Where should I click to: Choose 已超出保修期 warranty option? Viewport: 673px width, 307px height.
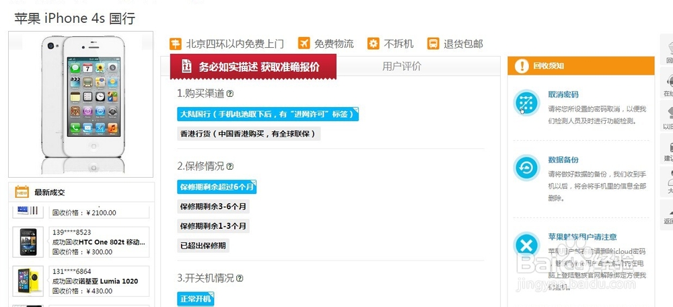pos(203,246)
